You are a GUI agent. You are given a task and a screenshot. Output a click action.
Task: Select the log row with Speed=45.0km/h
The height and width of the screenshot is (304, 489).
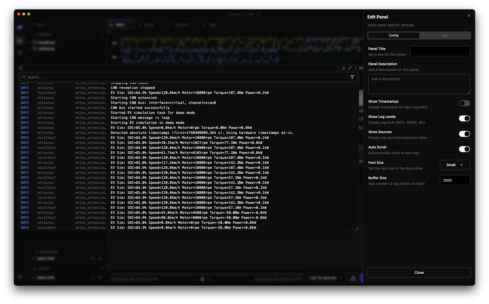click(x=188, y=213)
